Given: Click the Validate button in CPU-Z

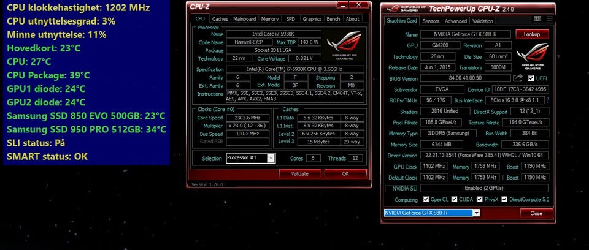Looking at the screenshot, I should coord(300,173).
